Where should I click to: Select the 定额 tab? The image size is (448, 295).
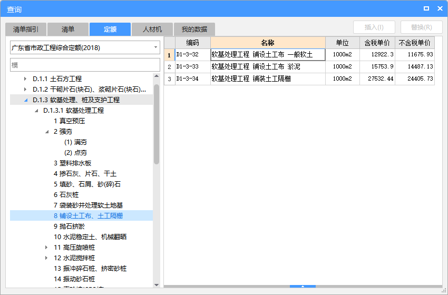click(110, 29)
